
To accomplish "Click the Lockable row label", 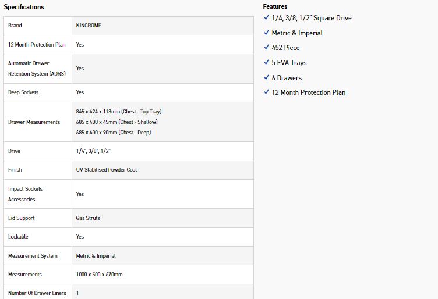I will 18,237.
